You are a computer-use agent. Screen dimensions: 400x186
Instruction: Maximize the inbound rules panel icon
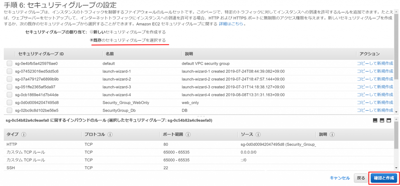coord(389,120)
